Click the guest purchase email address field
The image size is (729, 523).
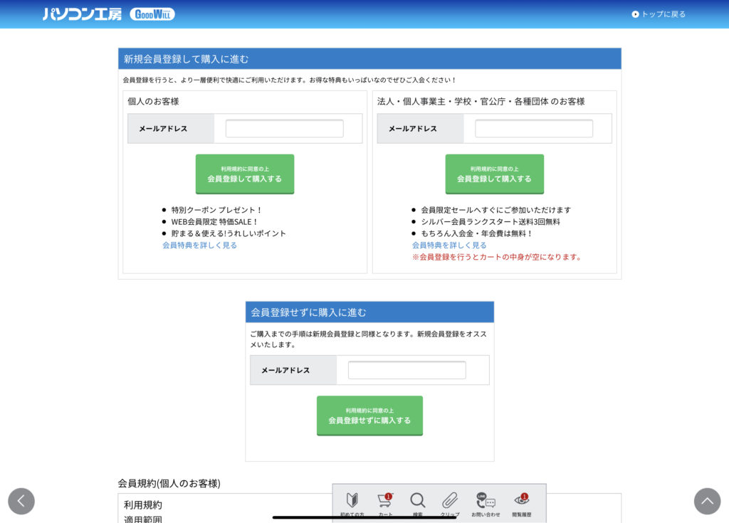(x=406, y=370)
